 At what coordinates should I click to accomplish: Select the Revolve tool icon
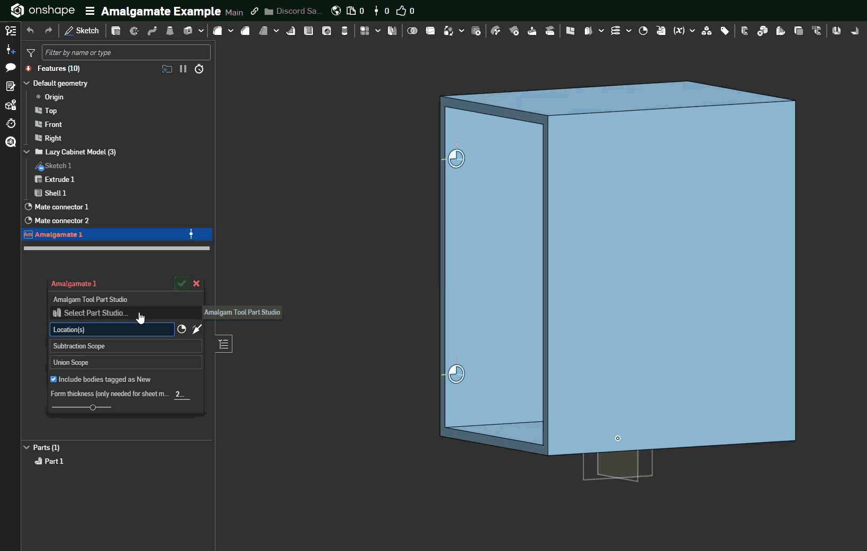134,31
